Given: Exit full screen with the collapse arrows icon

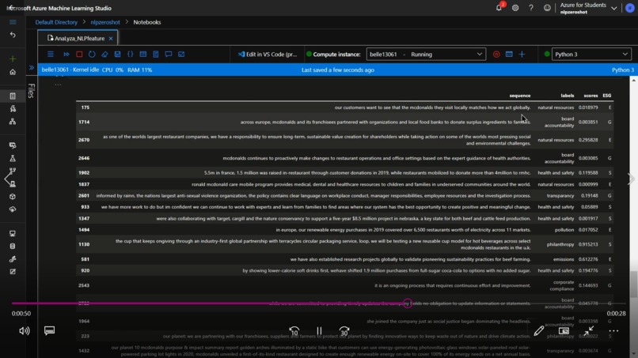Looking at the screenshot, I should [588, 331].
